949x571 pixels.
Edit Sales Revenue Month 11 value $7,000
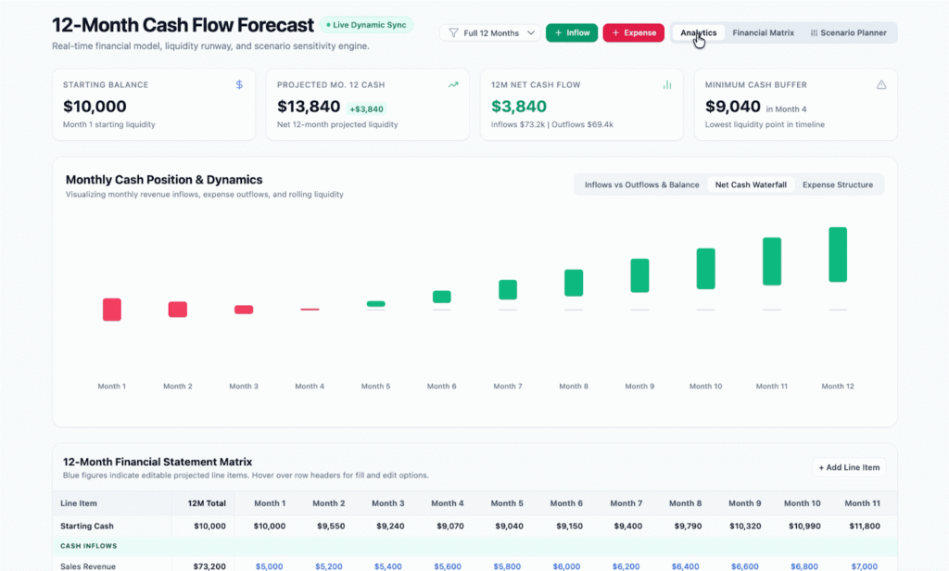click(x=865, y=566)
